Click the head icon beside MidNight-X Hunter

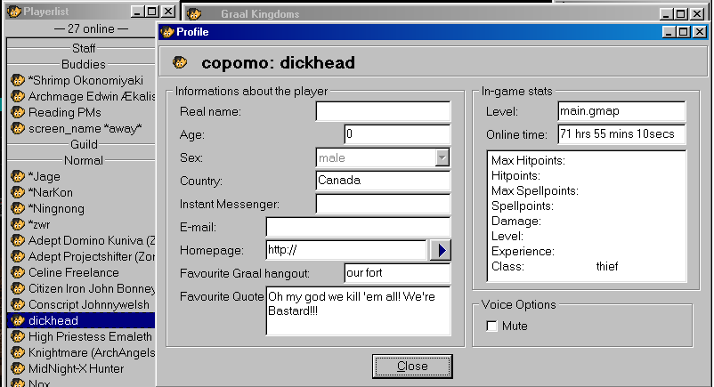point(17,369)
